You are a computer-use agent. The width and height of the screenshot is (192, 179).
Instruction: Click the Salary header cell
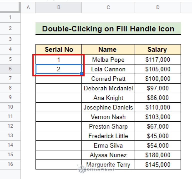click(x=158, y=49)
